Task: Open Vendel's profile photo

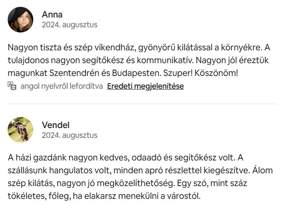Action: [20, 130]
